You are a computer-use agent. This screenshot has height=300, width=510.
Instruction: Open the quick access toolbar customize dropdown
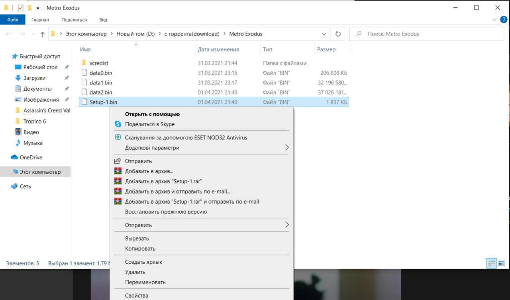(38, 8)
